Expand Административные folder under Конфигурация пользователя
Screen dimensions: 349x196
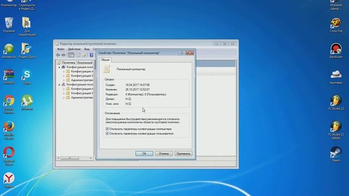[64, 97]
